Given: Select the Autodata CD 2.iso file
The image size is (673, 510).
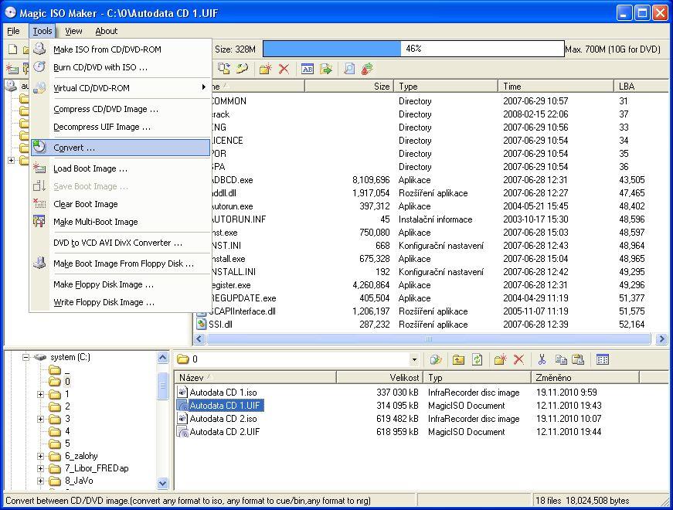Looking at the screenshot, I should (223, 419).
